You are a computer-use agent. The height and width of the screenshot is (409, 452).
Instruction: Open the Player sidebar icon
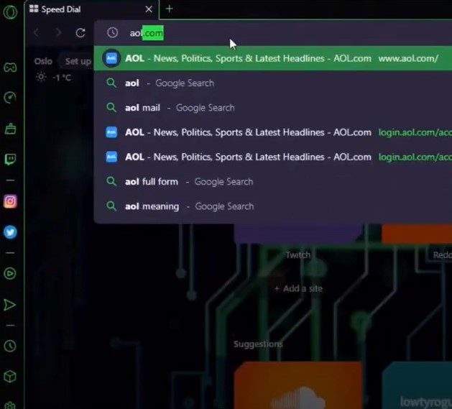tap(10, 273)
